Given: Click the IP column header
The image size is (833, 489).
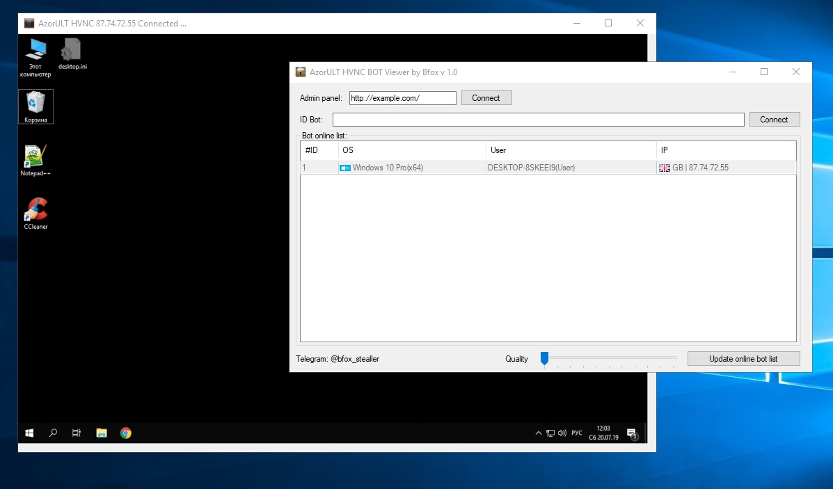Looking at the screenshot, I should point(725,150).
